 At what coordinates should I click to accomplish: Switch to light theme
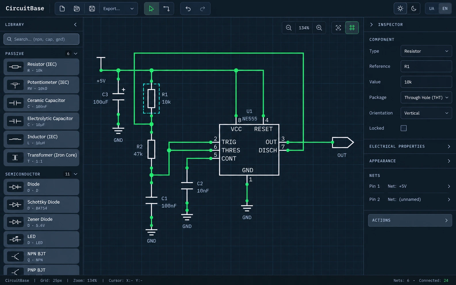pos(400,9)
